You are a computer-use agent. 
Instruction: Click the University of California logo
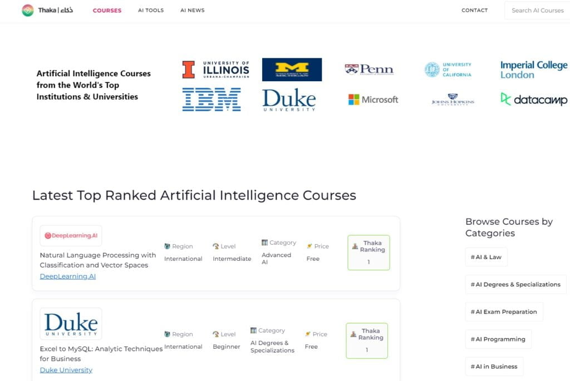(x=448, y=70)
